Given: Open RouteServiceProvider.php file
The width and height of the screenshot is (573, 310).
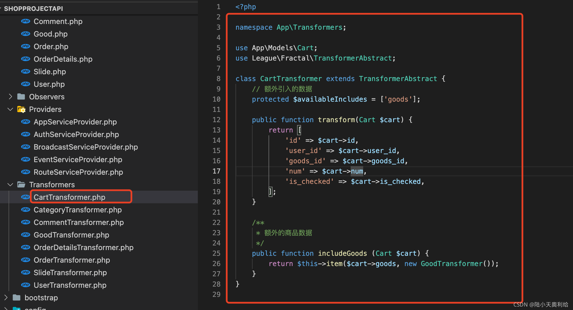Looking at the screenshot, I should [x=78, y=172].
